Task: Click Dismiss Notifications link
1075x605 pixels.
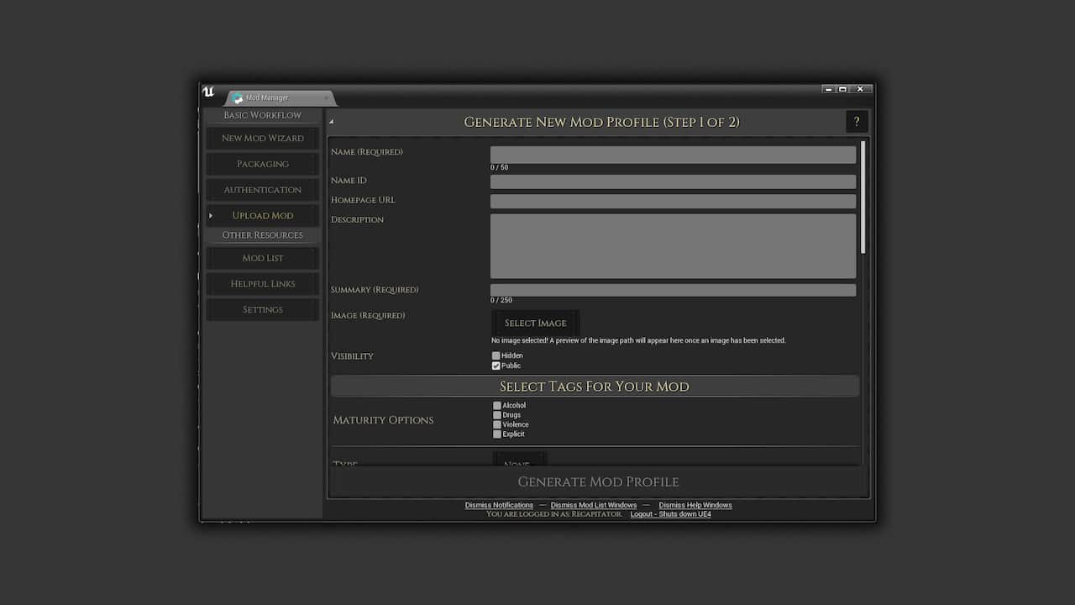Action: click(x=499, y=505)
